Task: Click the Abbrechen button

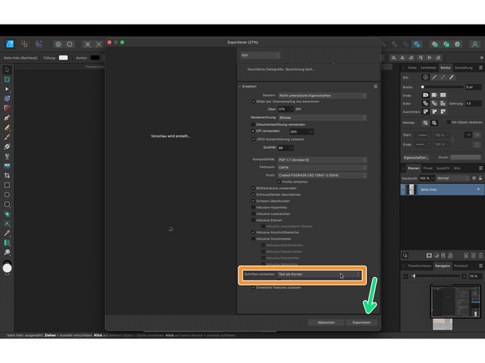Action: pyautogui.click(x=326, y=323)
